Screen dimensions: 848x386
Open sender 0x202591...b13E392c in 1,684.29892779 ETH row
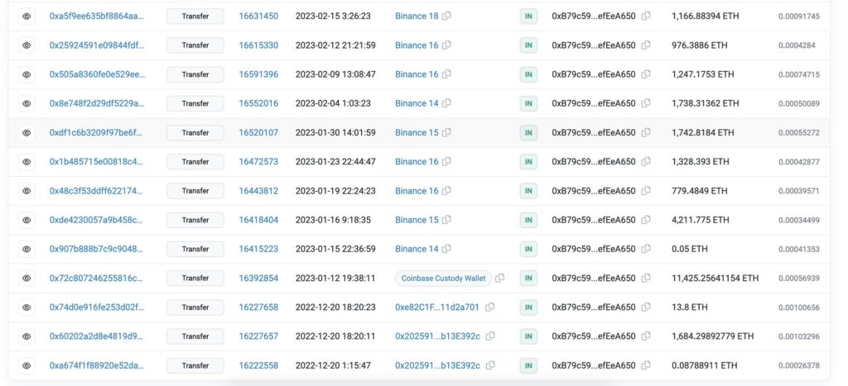coord(437,336)
